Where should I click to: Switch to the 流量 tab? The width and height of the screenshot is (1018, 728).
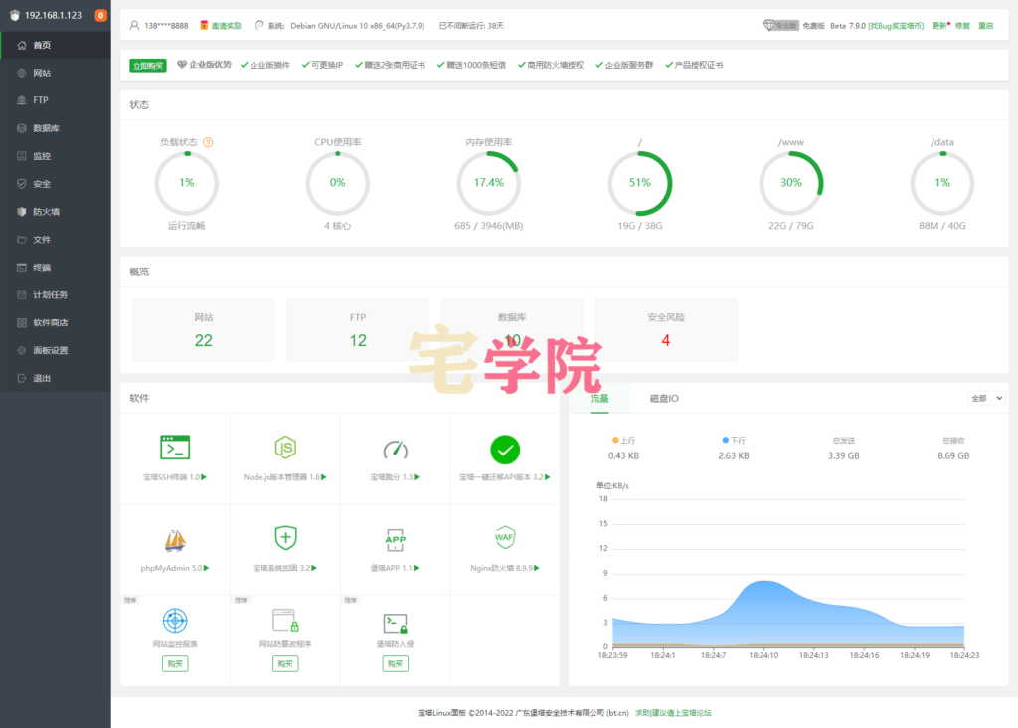pos(599,398)
